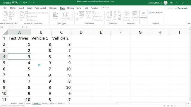
Task: Select the Test Driver header cell
Action: tap(19, 38)
